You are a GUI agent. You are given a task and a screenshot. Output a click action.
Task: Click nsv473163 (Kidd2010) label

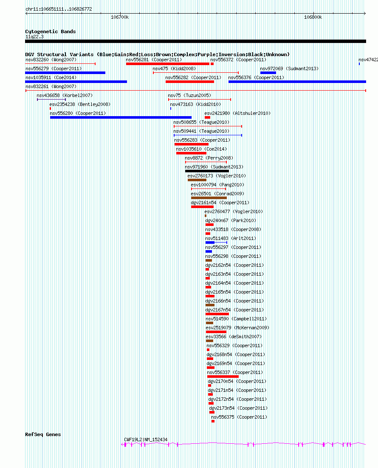[x=195, y=105]
